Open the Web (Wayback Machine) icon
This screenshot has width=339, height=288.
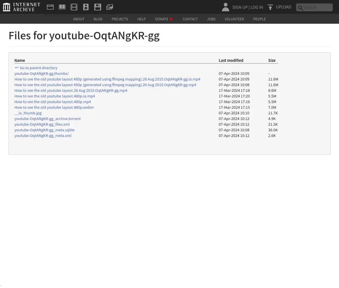point(50,7)
